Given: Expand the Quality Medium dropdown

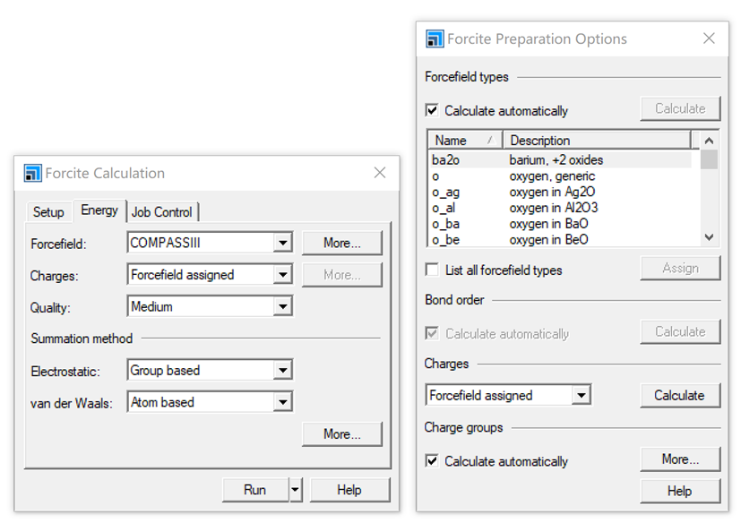Looking at the screenshot, I should click(283, 306).
